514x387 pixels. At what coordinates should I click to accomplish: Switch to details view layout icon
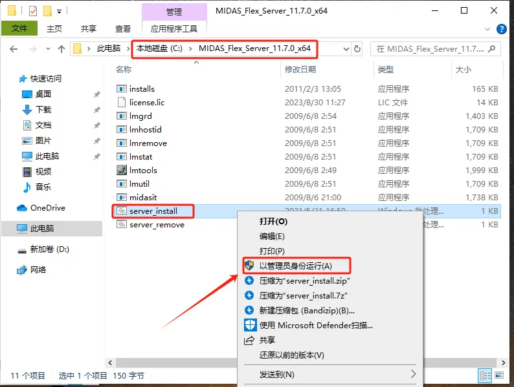coord(485,375)
